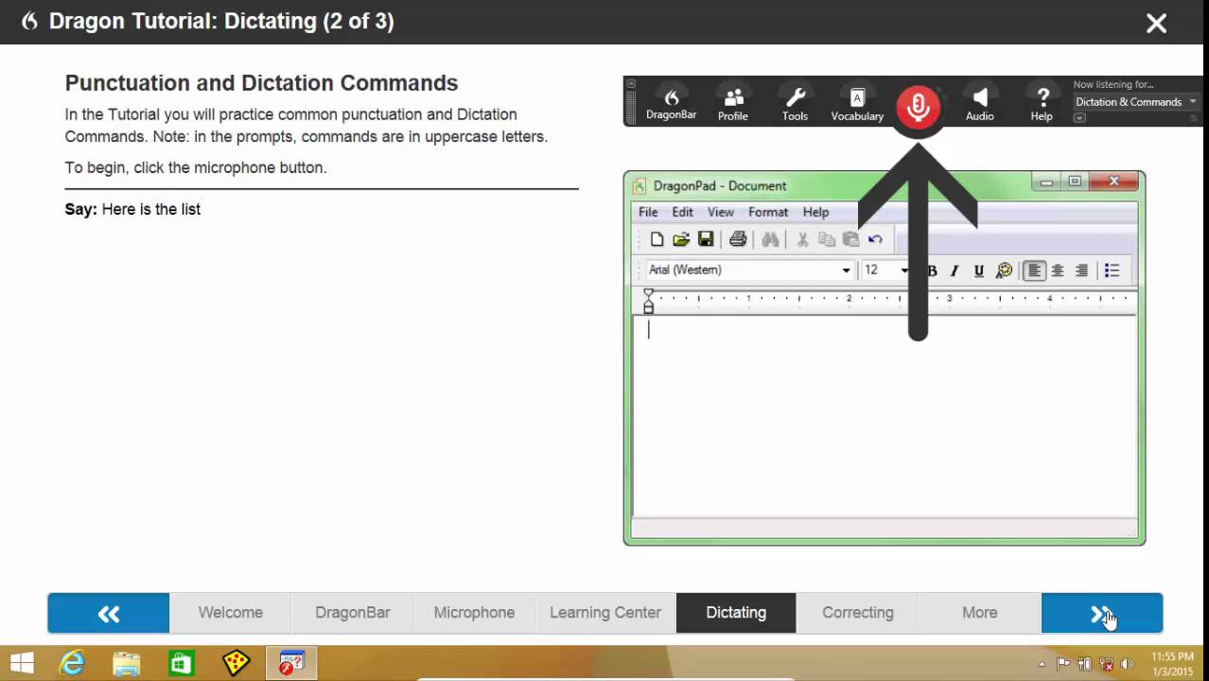Center align text in DragonPad
The height and width of the screenshot is (681, 1209).
click(x=1058, y=271)
